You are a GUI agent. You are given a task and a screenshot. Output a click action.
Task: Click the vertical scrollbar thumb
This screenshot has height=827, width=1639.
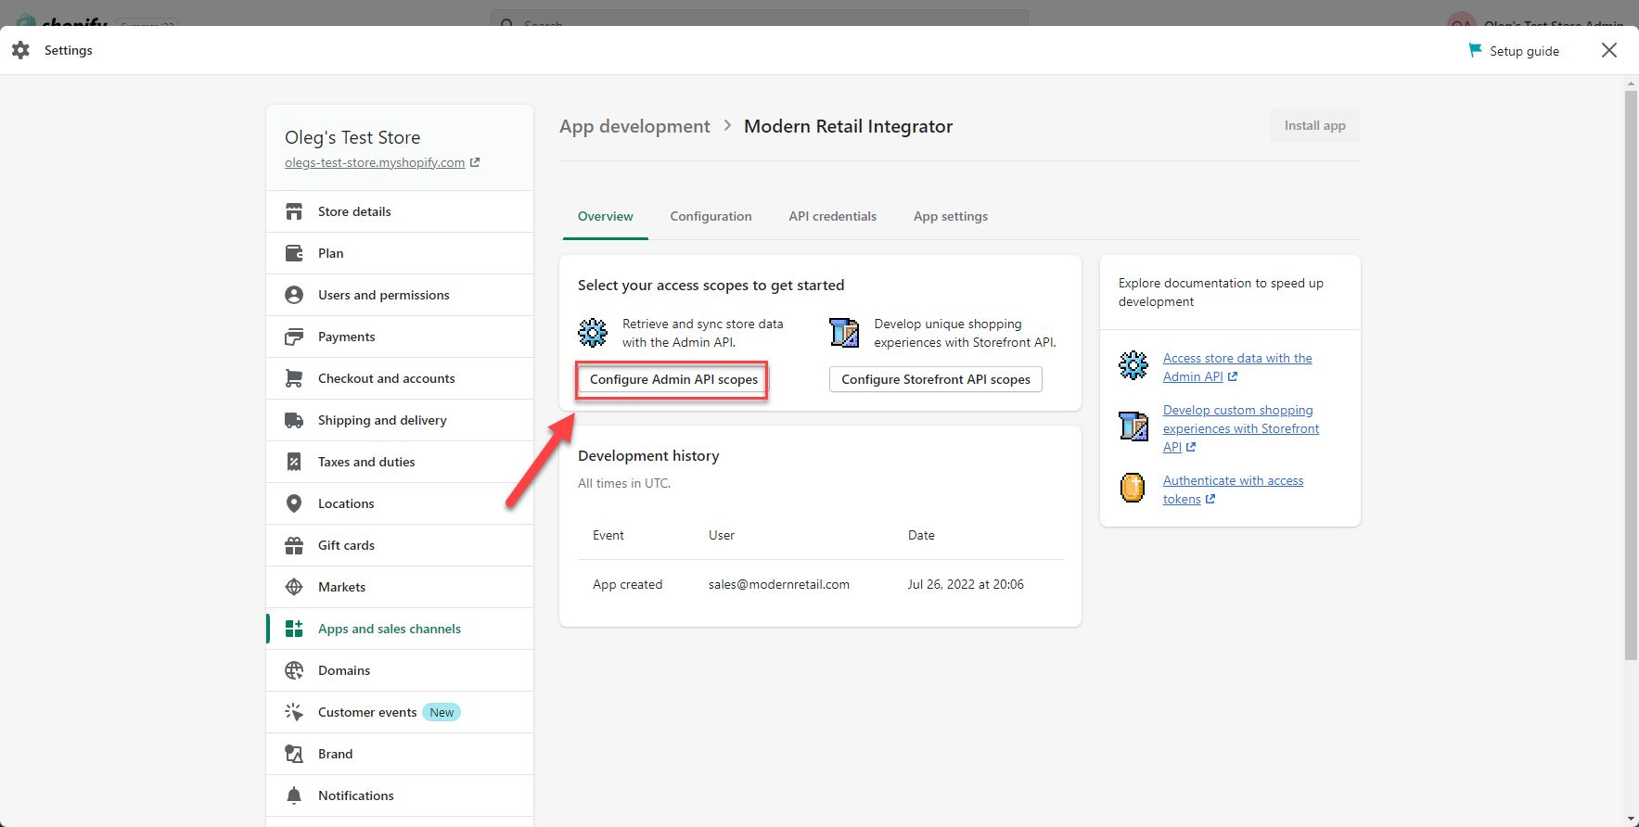(1632, 375)
